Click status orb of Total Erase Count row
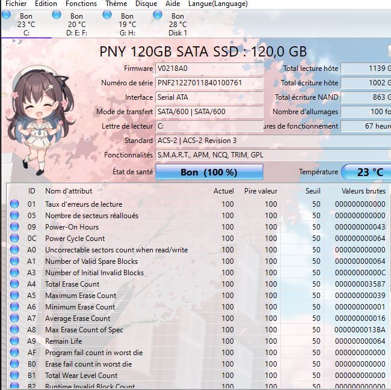This screenshot has height=390, width=391. point(14,284)
